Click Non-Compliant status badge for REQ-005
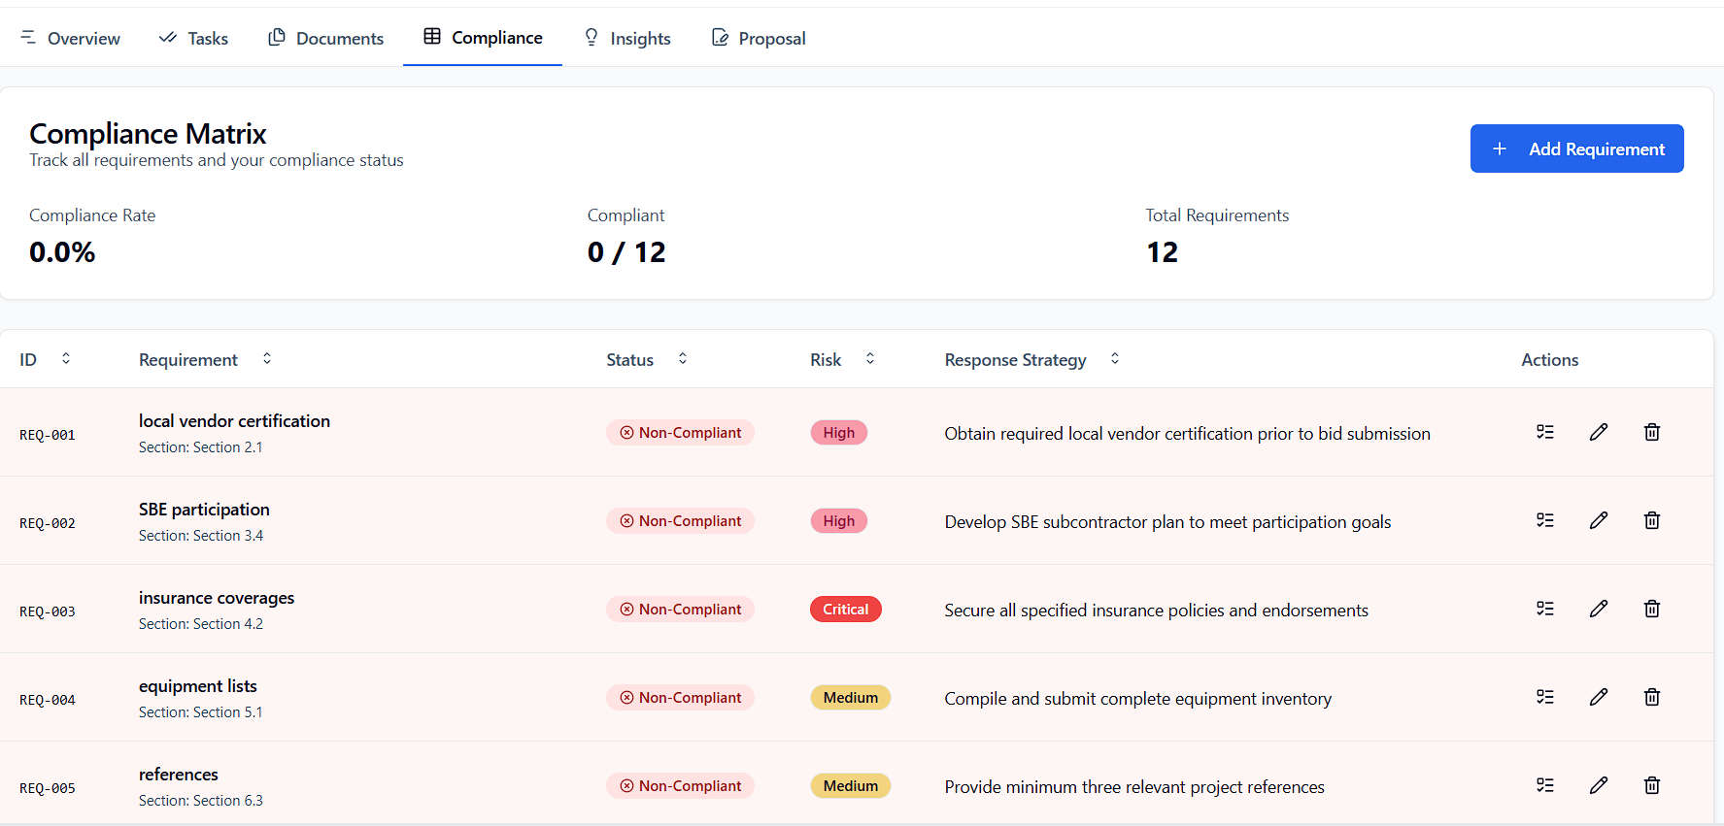Image resolution: width=1724 pixels, height=826 pixels. click(x=680, y=786)
